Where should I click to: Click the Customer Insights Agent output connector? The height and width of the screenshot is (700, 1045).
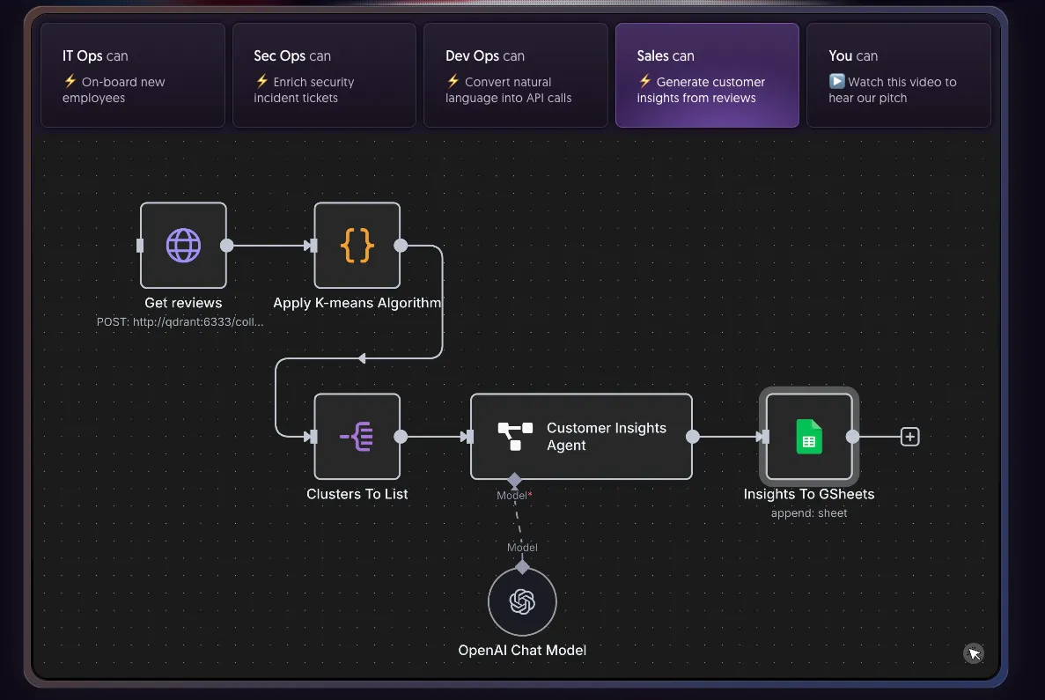click(692, 437)
